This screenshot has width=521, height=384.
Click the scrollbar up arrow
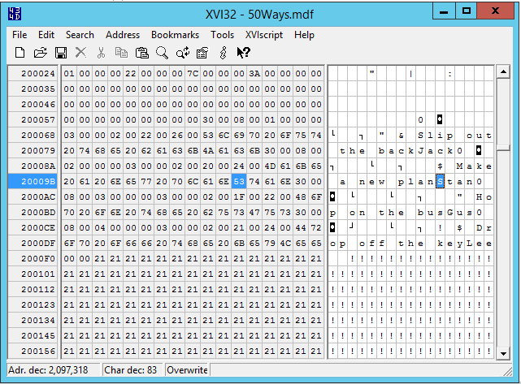pos(504,73)
